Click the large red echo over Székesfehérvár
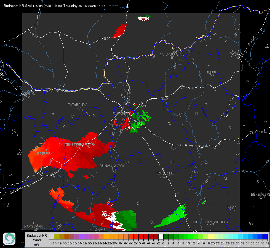 pos(69,153)
